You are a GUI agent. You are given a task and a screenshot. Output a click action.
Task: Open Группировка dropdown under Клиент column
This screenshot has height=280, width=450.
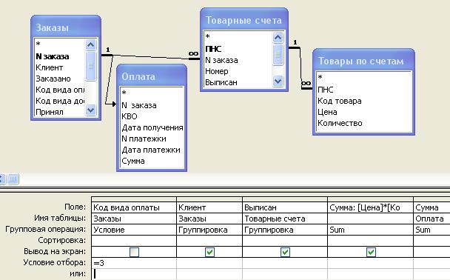209,230
